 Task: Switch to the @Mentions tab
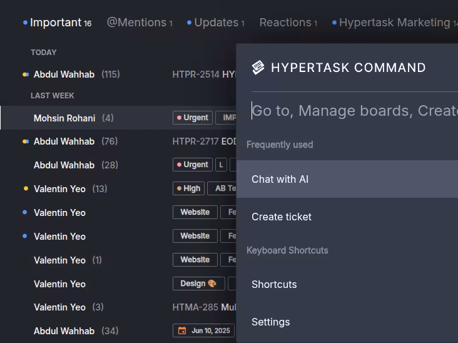[136, 23]
